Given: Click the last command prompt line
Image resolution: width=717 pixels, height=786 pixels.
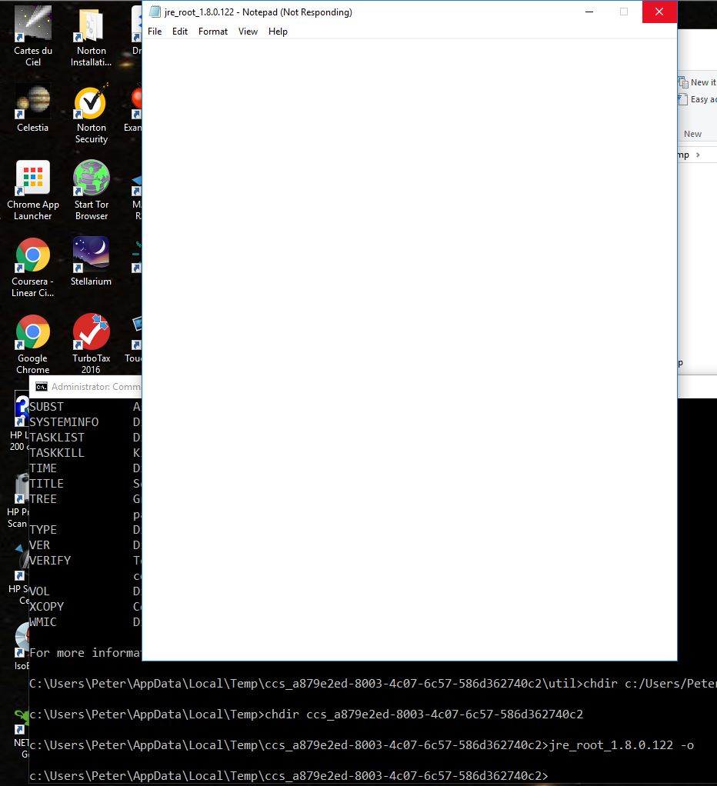Looking at the screenshot, I should [x=288, y=775].
